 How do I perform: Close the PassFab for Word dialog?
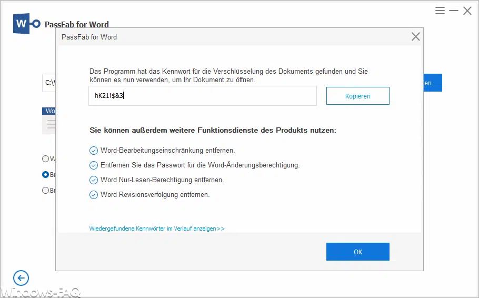(415, 37)
